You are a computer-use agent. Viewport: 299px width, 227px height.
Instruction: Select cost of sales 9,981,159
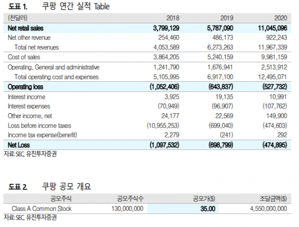coord(274,57)
